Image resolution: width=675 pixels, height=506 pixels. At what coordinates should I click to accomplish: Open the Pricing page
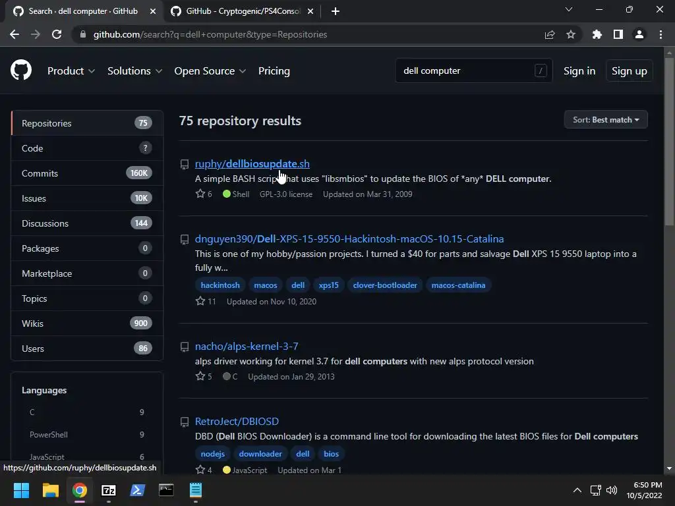[x=274, y=71]
